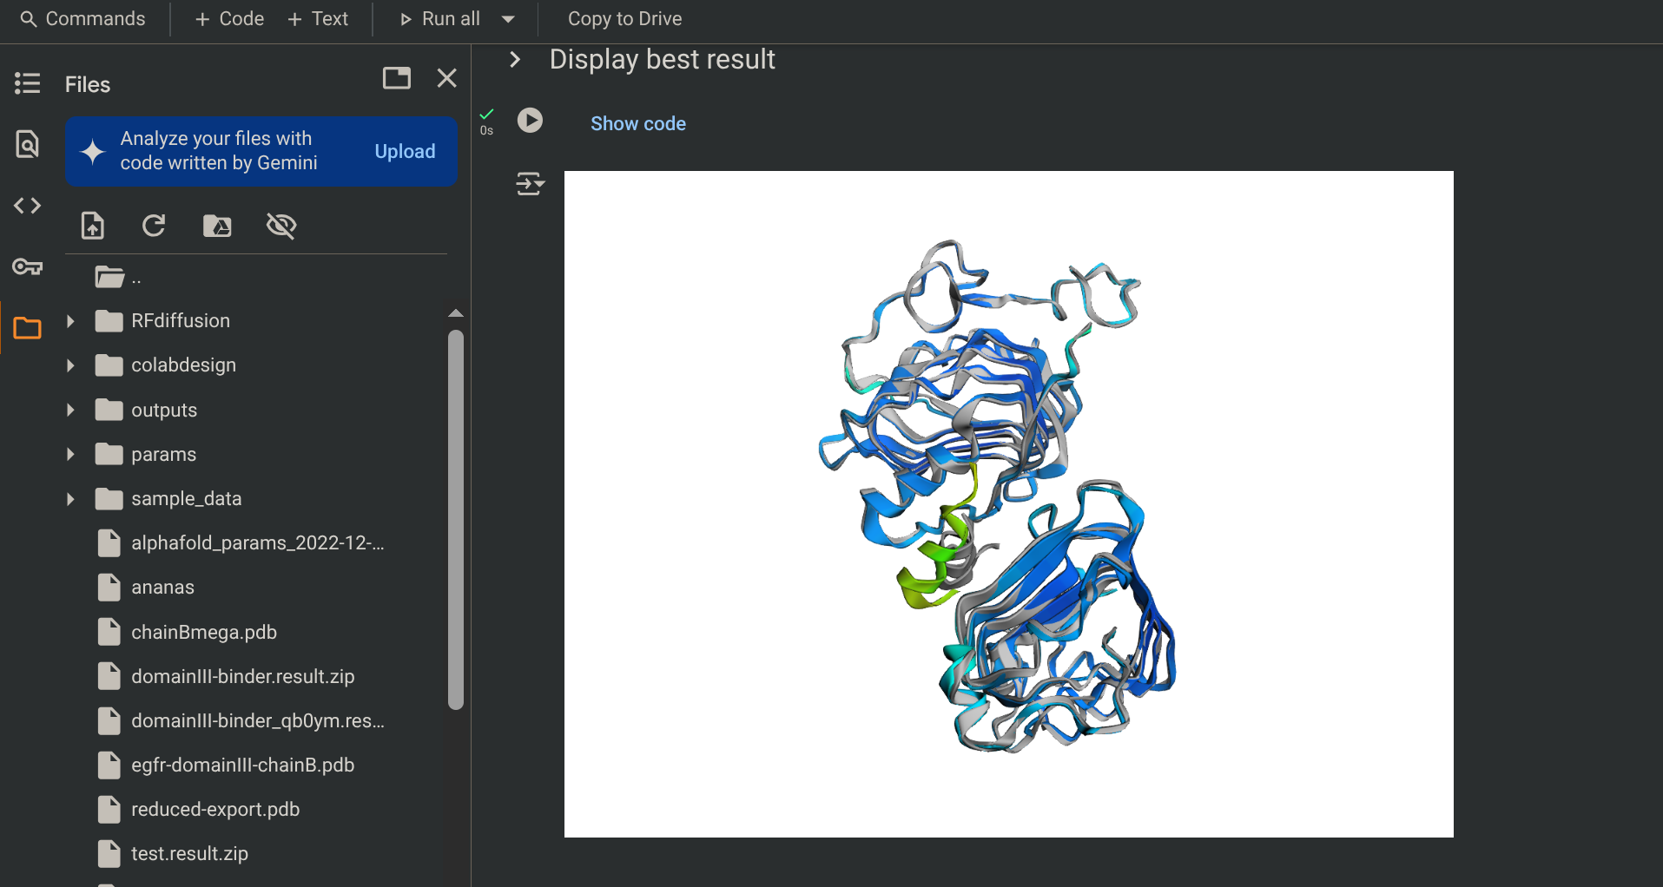Open the Run all dropdown arrow

(509, 18)
